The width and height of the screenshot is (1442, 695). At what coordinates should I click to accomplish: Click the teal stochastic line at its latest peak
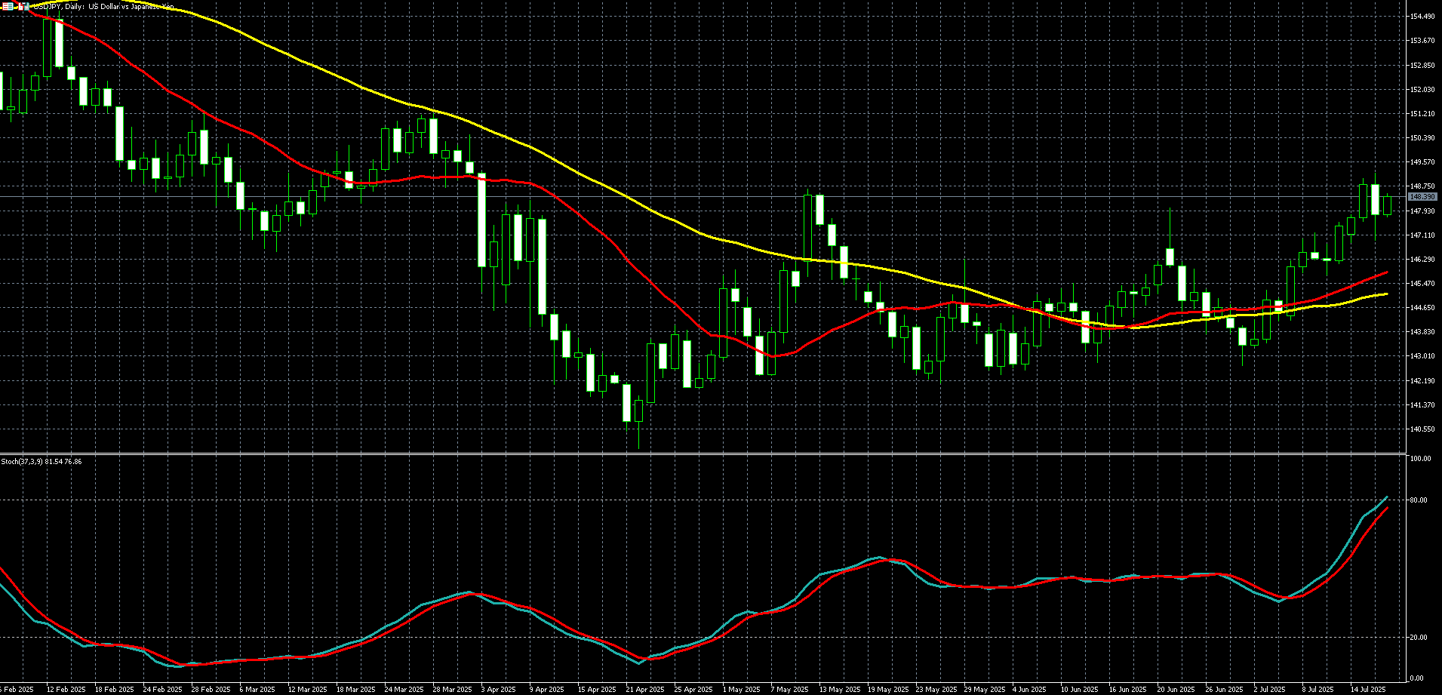pyautogui.click(x=1387, y=497)
